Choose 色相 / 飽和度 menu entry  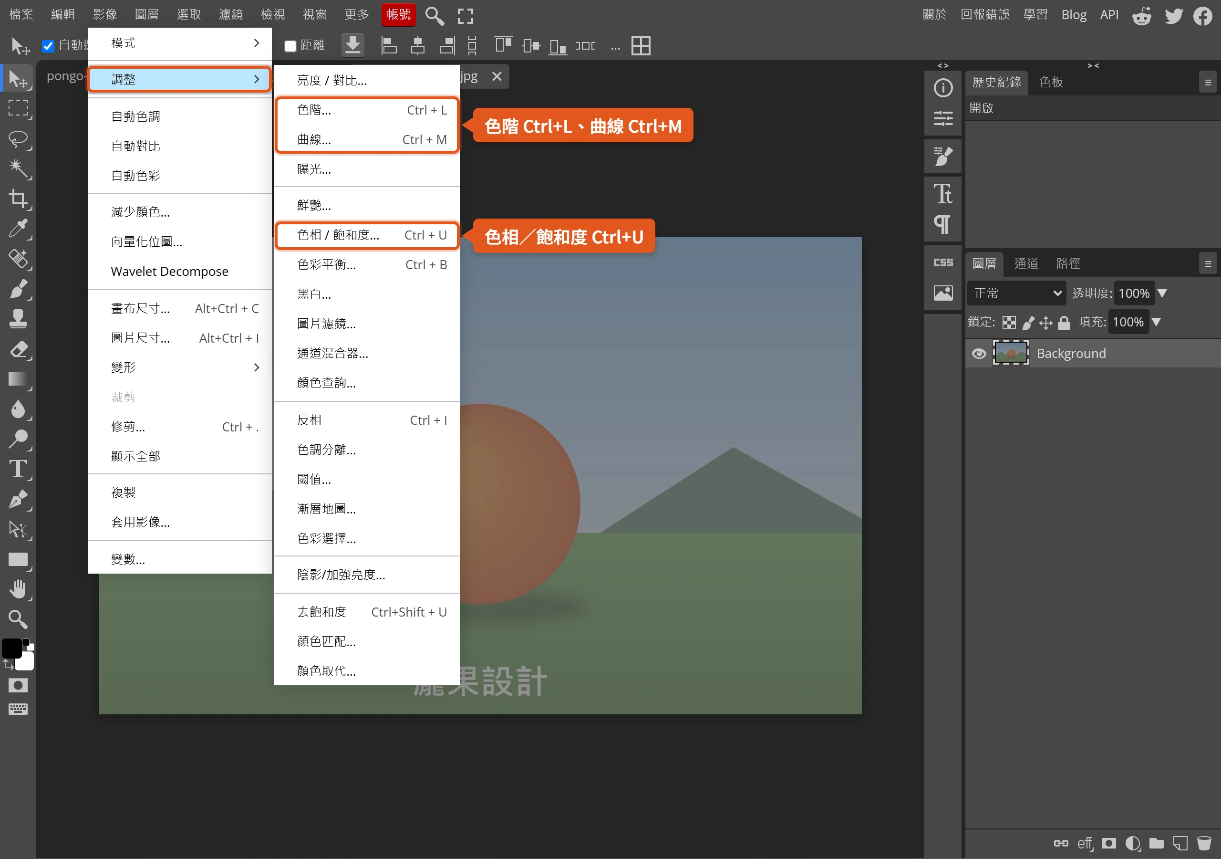tap(366, 235)
